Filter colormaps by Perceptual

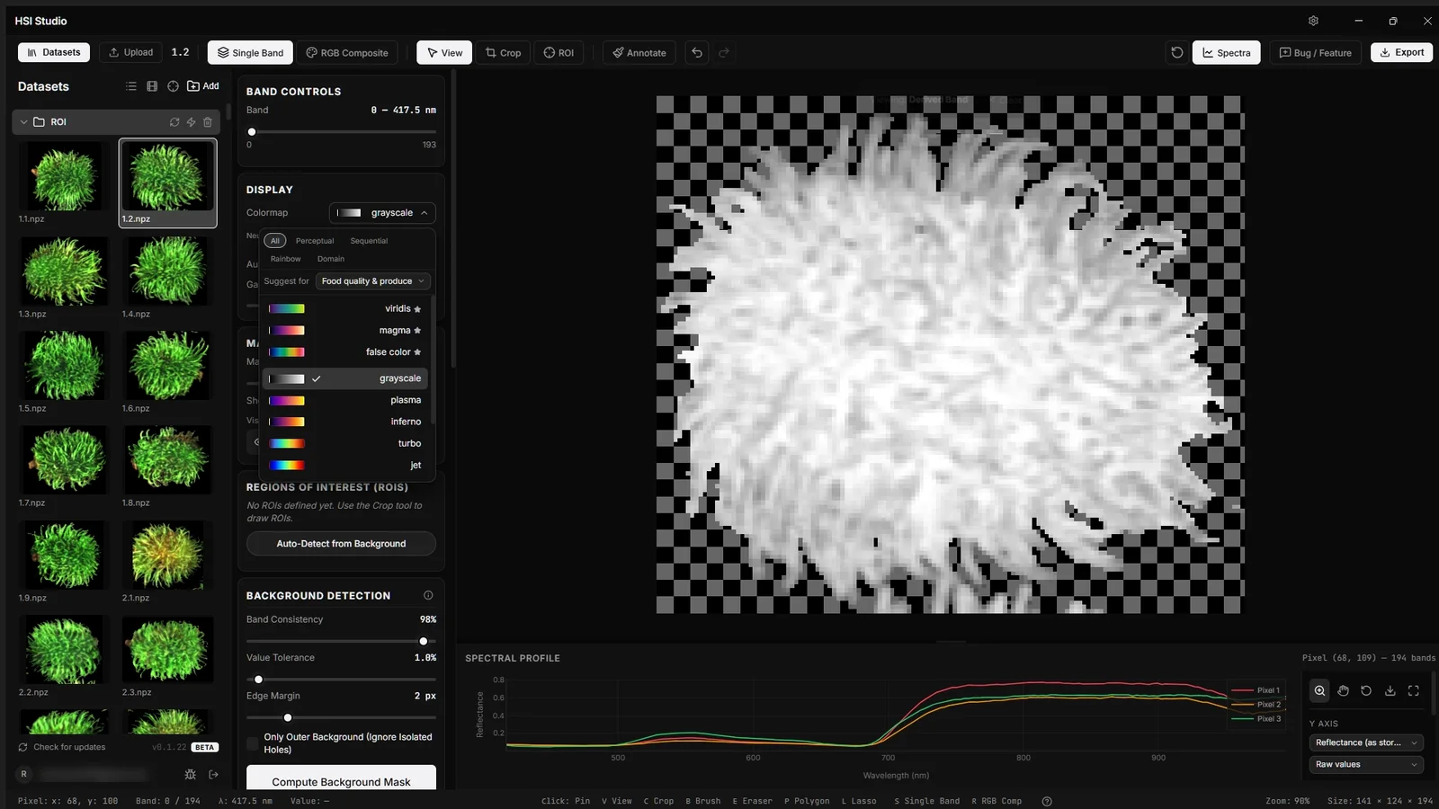315,241
